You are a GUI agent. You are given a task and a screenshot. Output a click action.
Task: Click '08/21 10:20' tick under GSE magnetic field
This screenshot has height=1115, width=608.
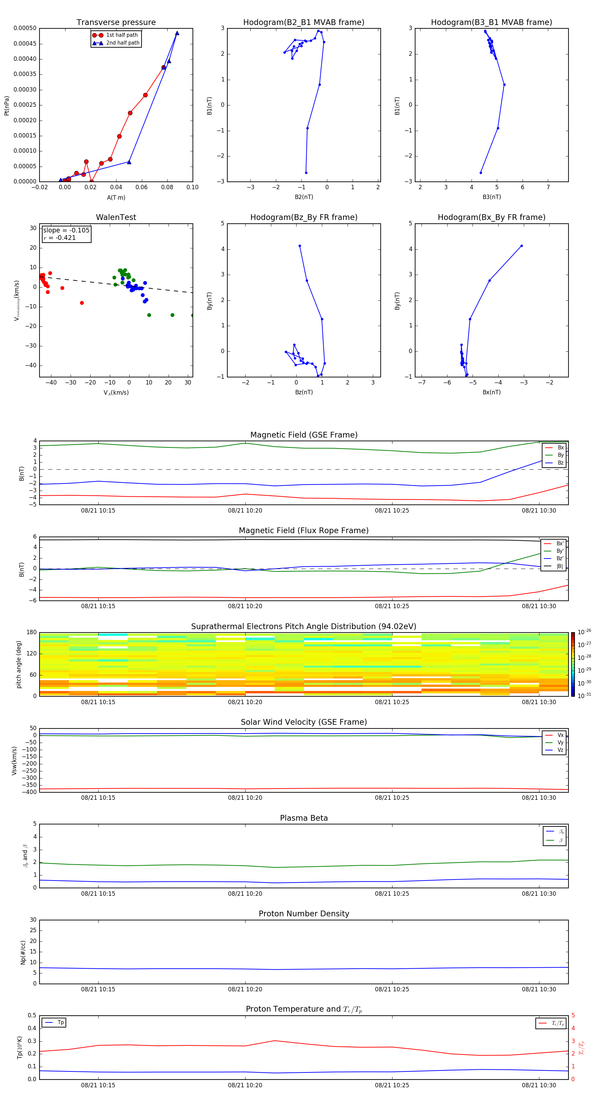point(245,511)
